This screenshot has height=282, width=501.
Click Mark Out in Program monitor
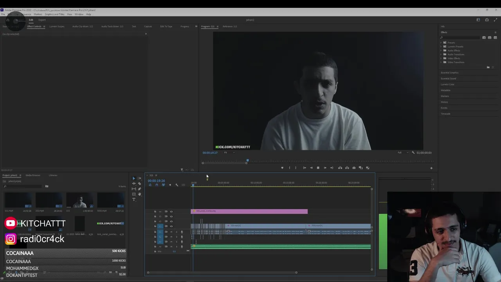(x=296, y=168)
